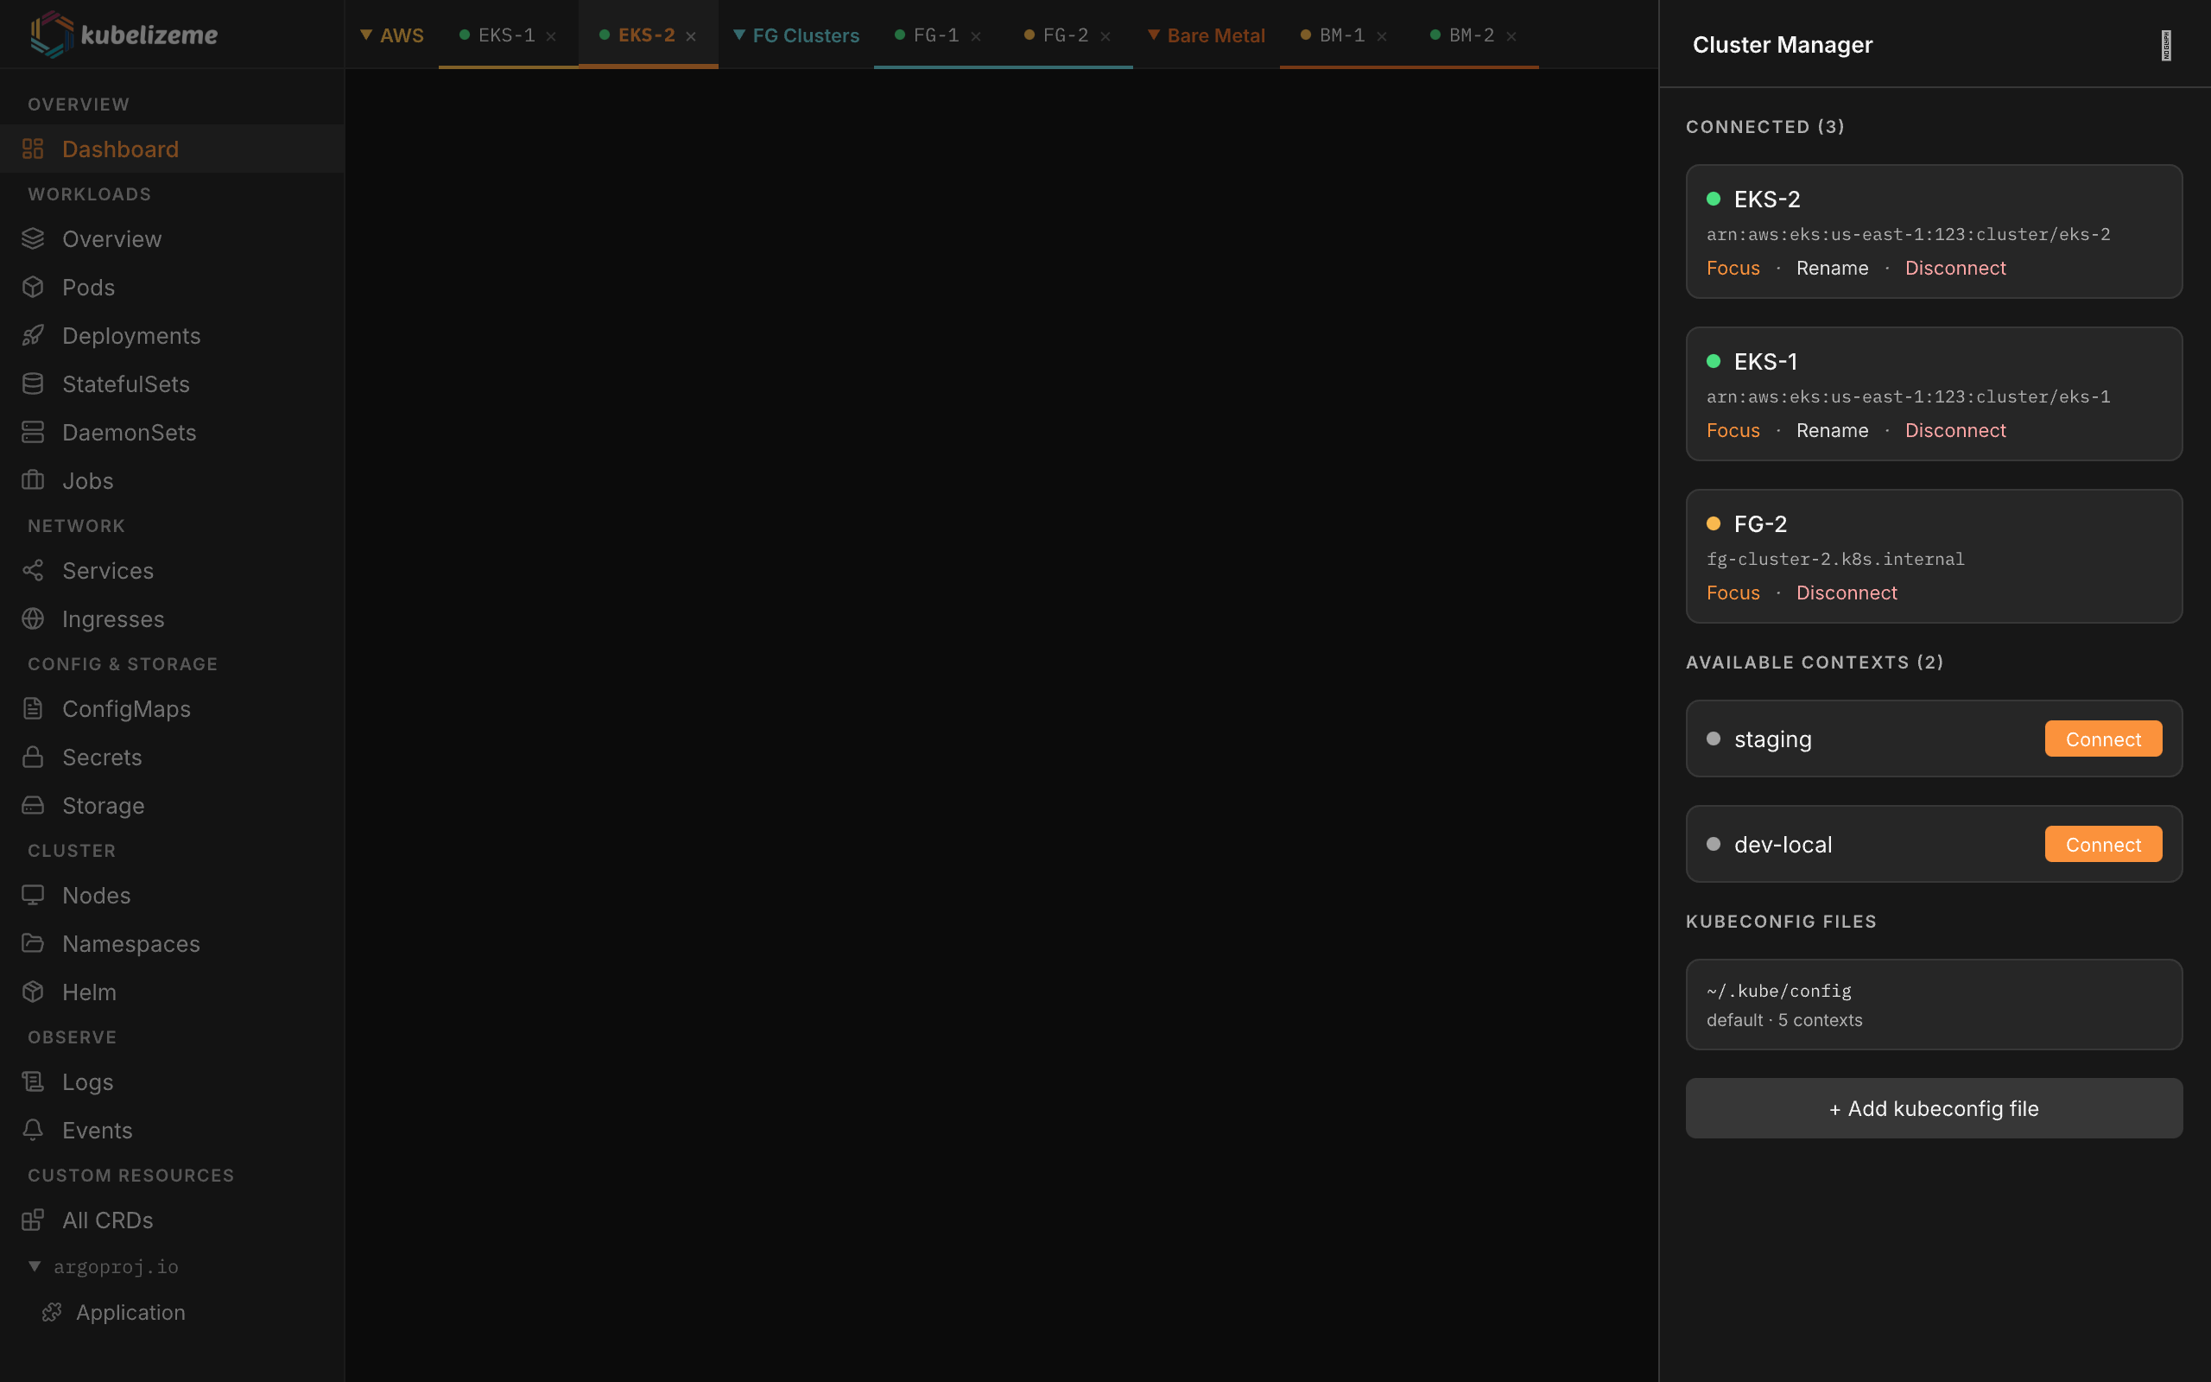Connect the staging context

pyautogui.click(x=2102, y=739)
